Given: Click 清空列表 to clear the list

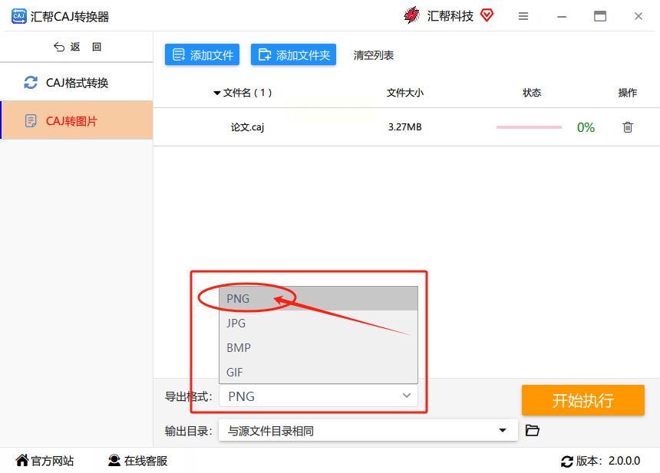Looking at the screenshot, I should (x=373, y=55).
